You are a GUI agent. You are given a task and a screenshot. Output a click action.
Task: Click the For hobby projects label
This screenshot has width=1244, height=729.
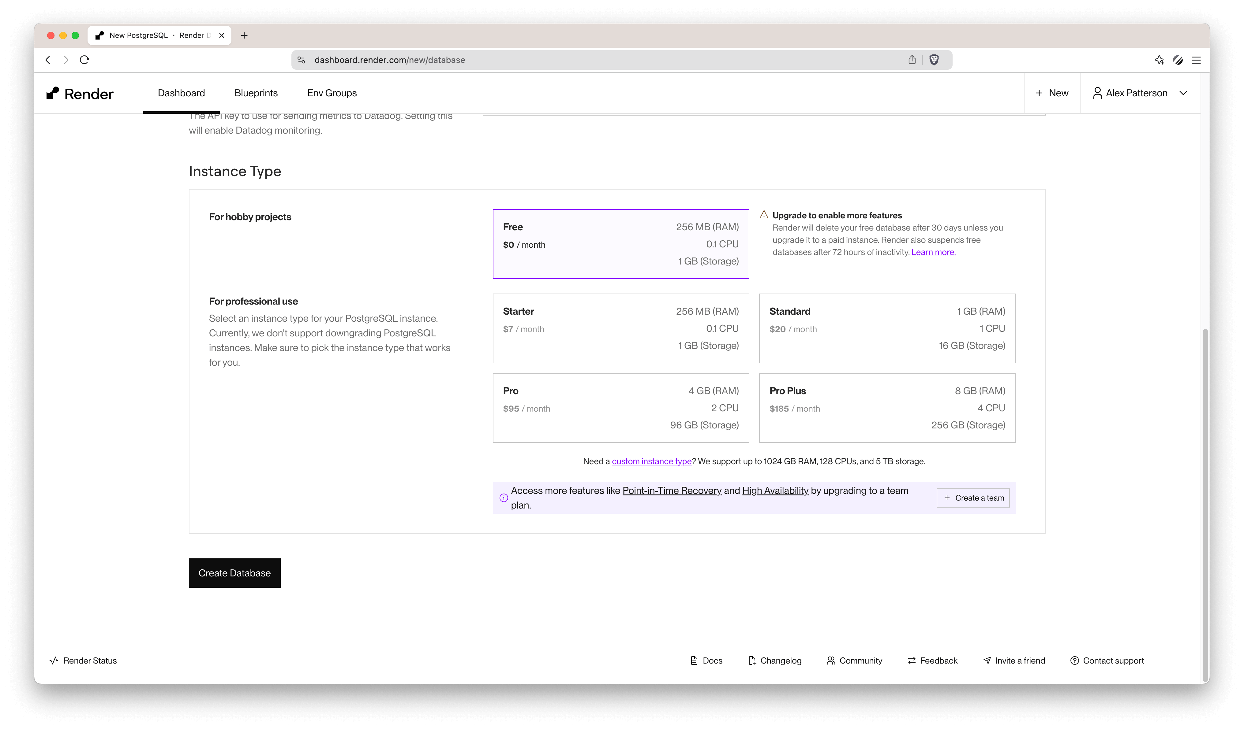250,217
